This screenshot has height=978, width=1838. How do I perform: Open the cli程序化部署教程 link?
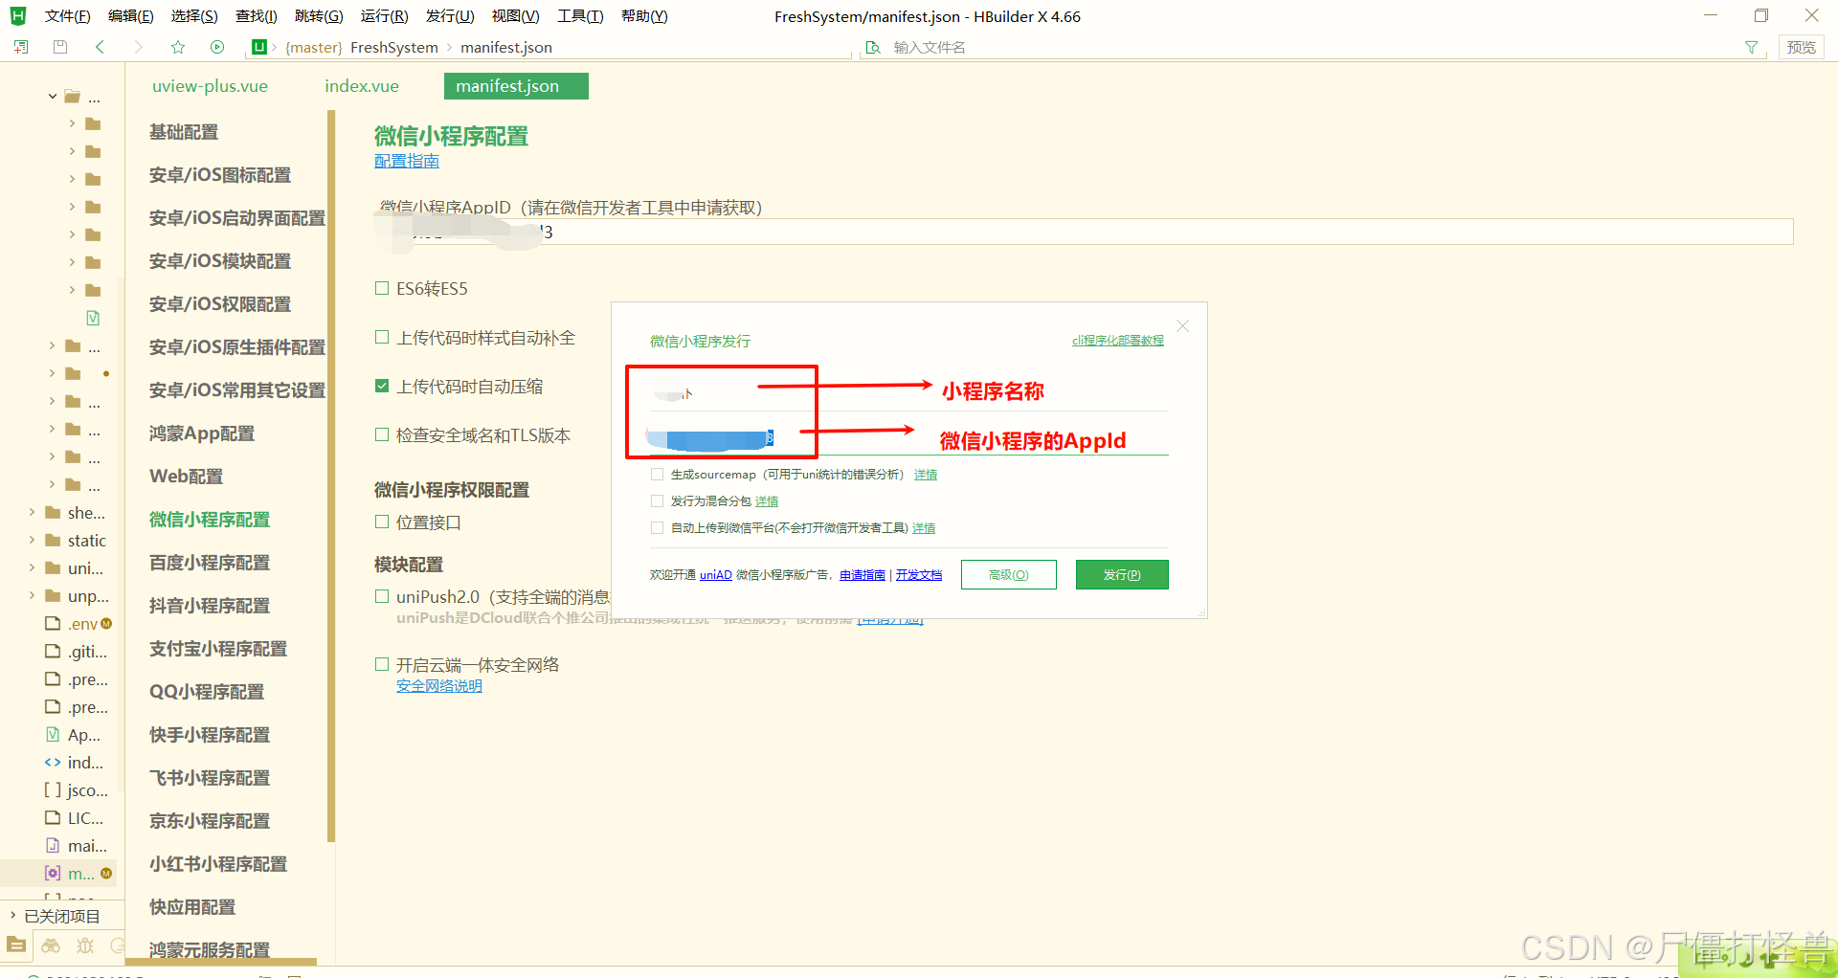(1118, 341)
